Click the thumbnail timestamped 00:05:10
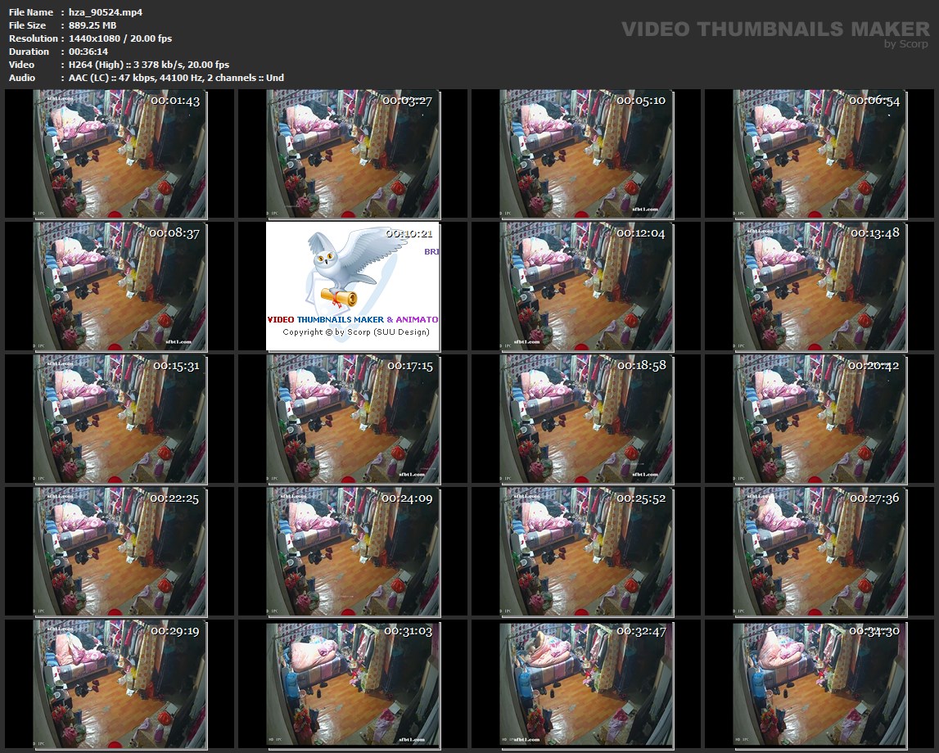This screenshot has width=939, height=753. pos(585,154)
